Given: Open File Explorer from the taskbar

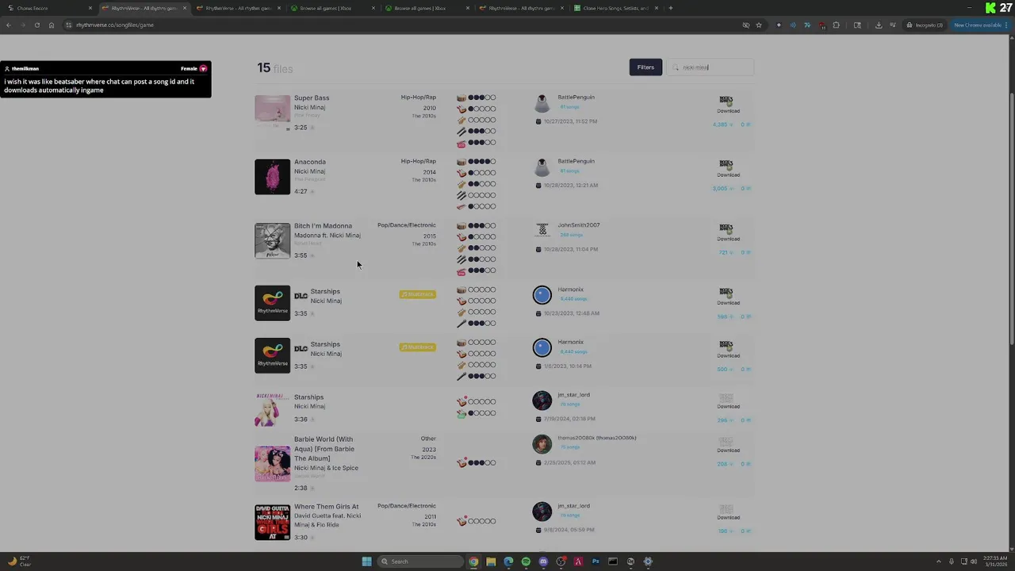Looking at the screenshot, I should [x=491, y=561].
